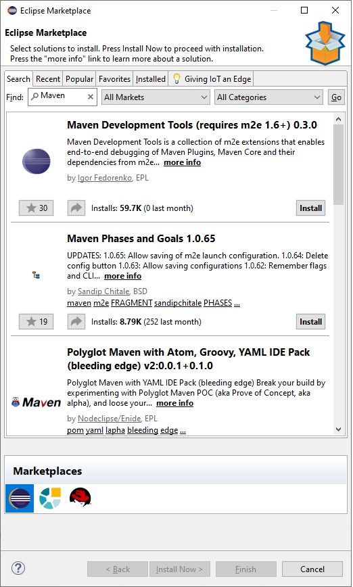Open author link Igor Fedorenko
Screen dimensions: 353x587
105,179
